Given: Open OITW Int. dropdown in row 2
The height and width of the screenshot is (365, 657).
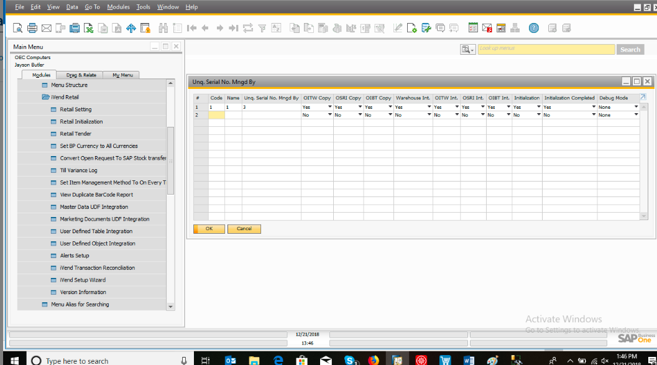Looking at the screenshot, I should click(x=457, y=114).
